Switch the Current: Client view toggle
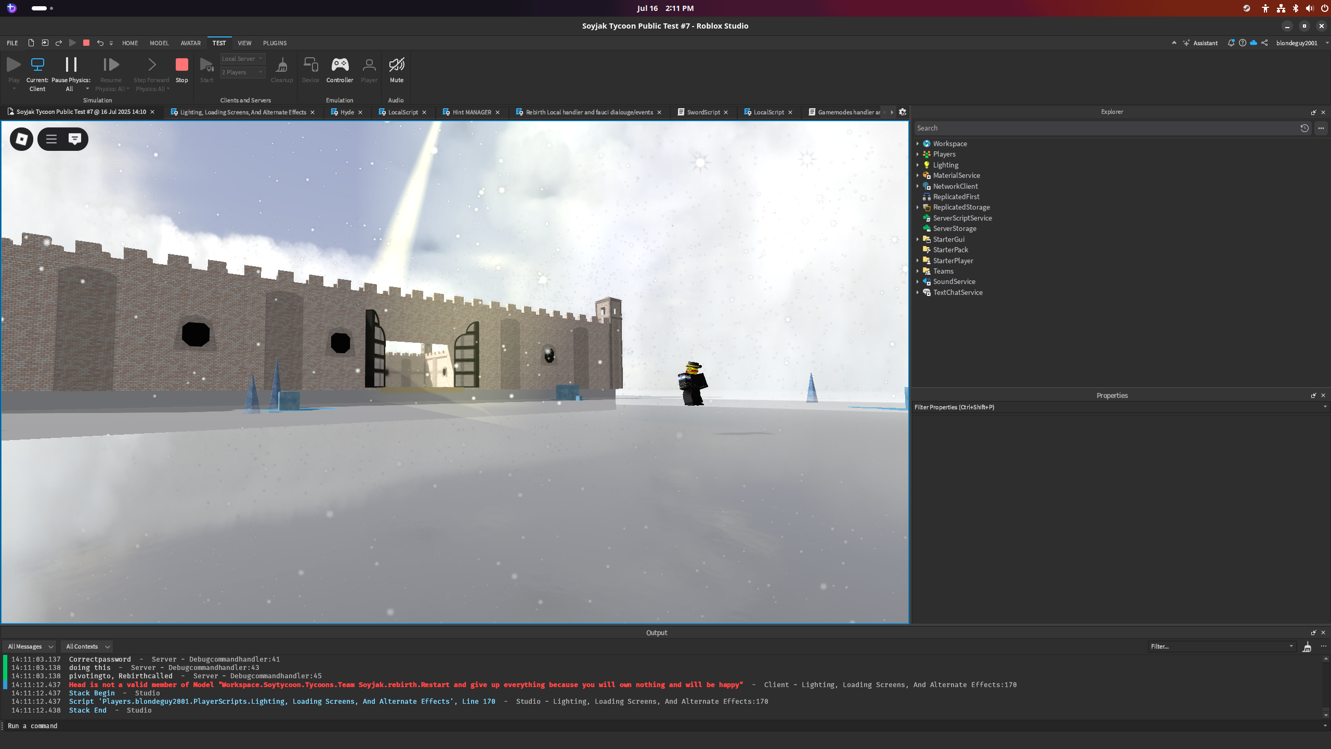1331x749 pixels. pyautogui.click(x=37, y=73)
